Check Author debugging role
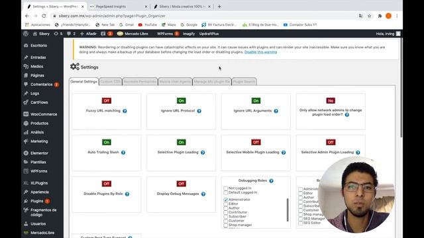Screen dimensions: 424x238 225,208
